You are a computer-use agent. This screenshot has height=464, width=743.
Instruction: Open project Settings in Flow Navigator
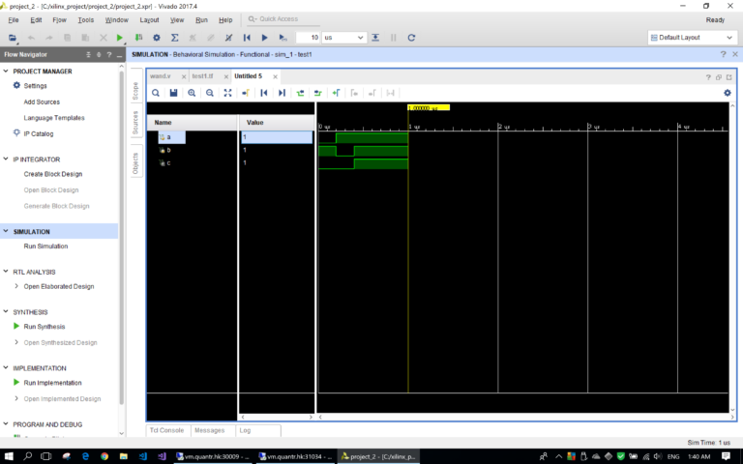click(x=36, y=86)
